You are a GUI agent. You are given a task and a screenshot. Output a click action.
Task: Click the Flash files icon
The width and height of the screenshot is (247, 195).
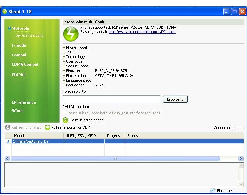[213, 190]
